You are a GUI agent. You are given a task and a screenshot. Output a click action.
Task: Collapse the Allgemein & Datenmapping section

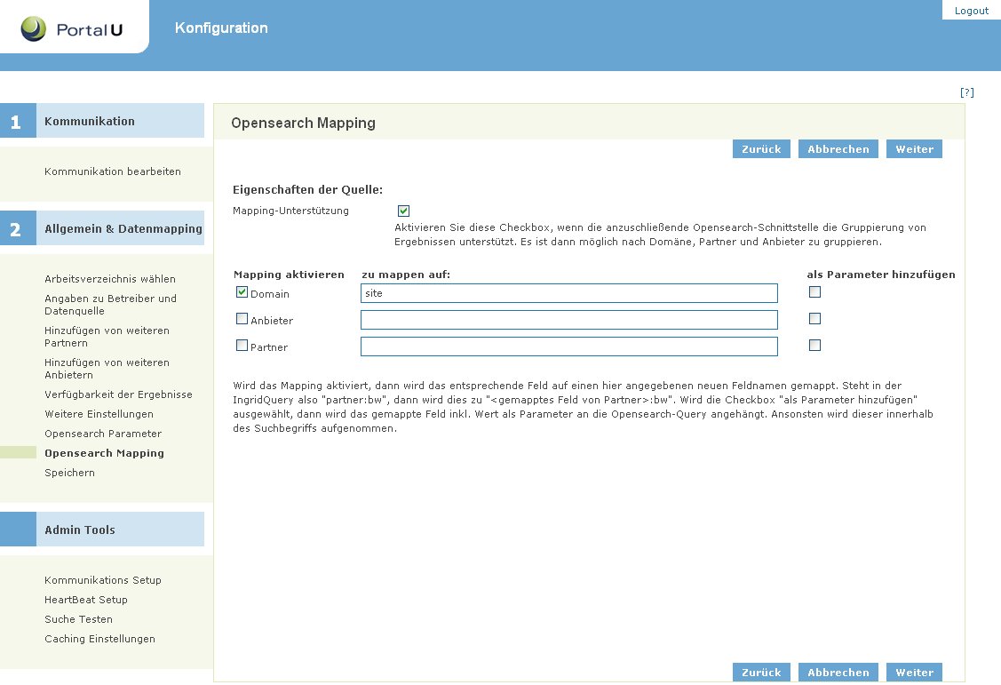(x=122, y=227)
